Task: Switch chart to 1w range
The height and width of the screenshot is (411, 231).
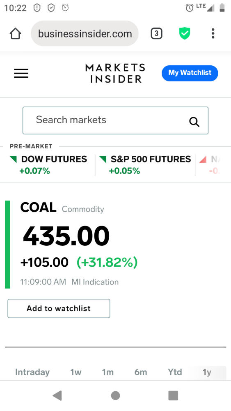Action: pyautogui.click(x=76, y=372)
